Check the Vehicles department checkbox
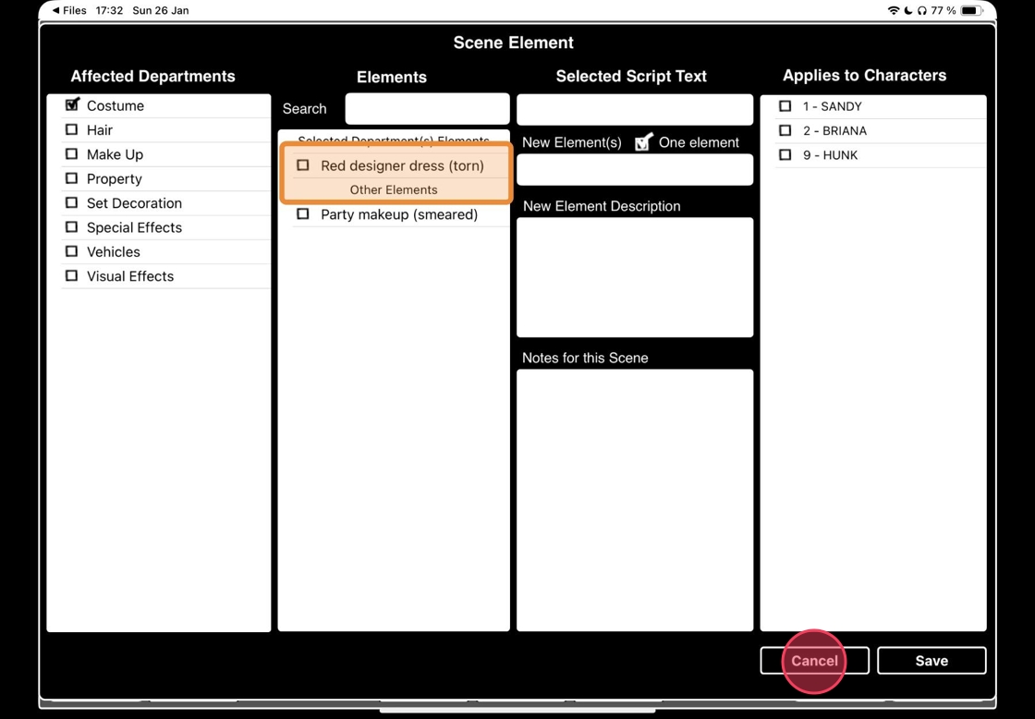The height and width of the screenshot is (719, 1035). 71,251
